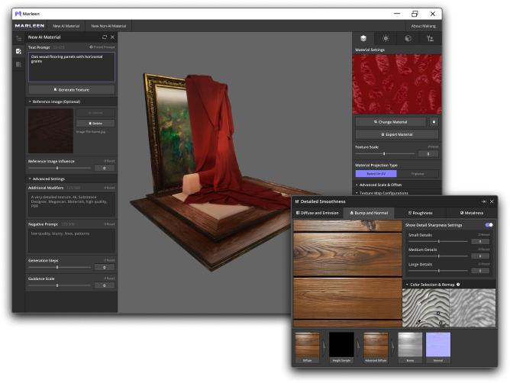Image resolution: width=510 pixels, height=383 pixels.
Task: Switch to Bump and Normal tab
Action: 369,213
